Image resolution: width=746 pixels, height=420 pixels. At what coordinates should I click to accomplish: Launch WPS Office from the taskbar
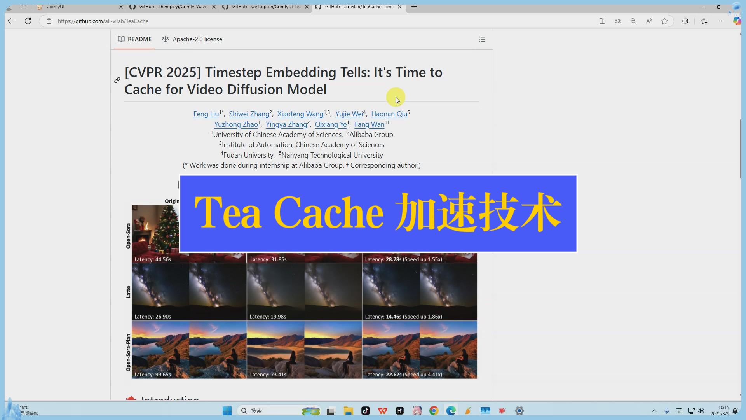(x=382, y=411)
